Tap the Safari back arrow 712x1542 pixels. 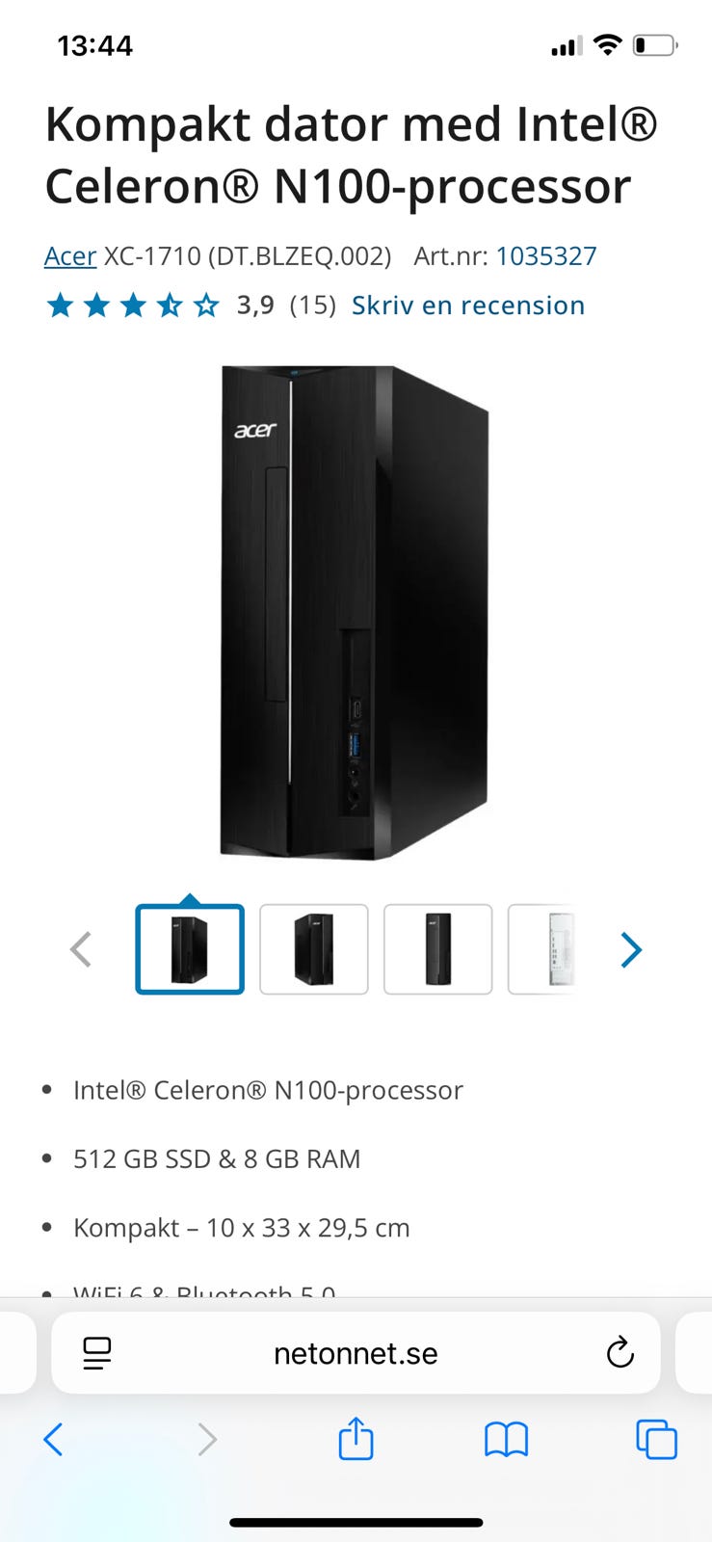[53, 1440]
